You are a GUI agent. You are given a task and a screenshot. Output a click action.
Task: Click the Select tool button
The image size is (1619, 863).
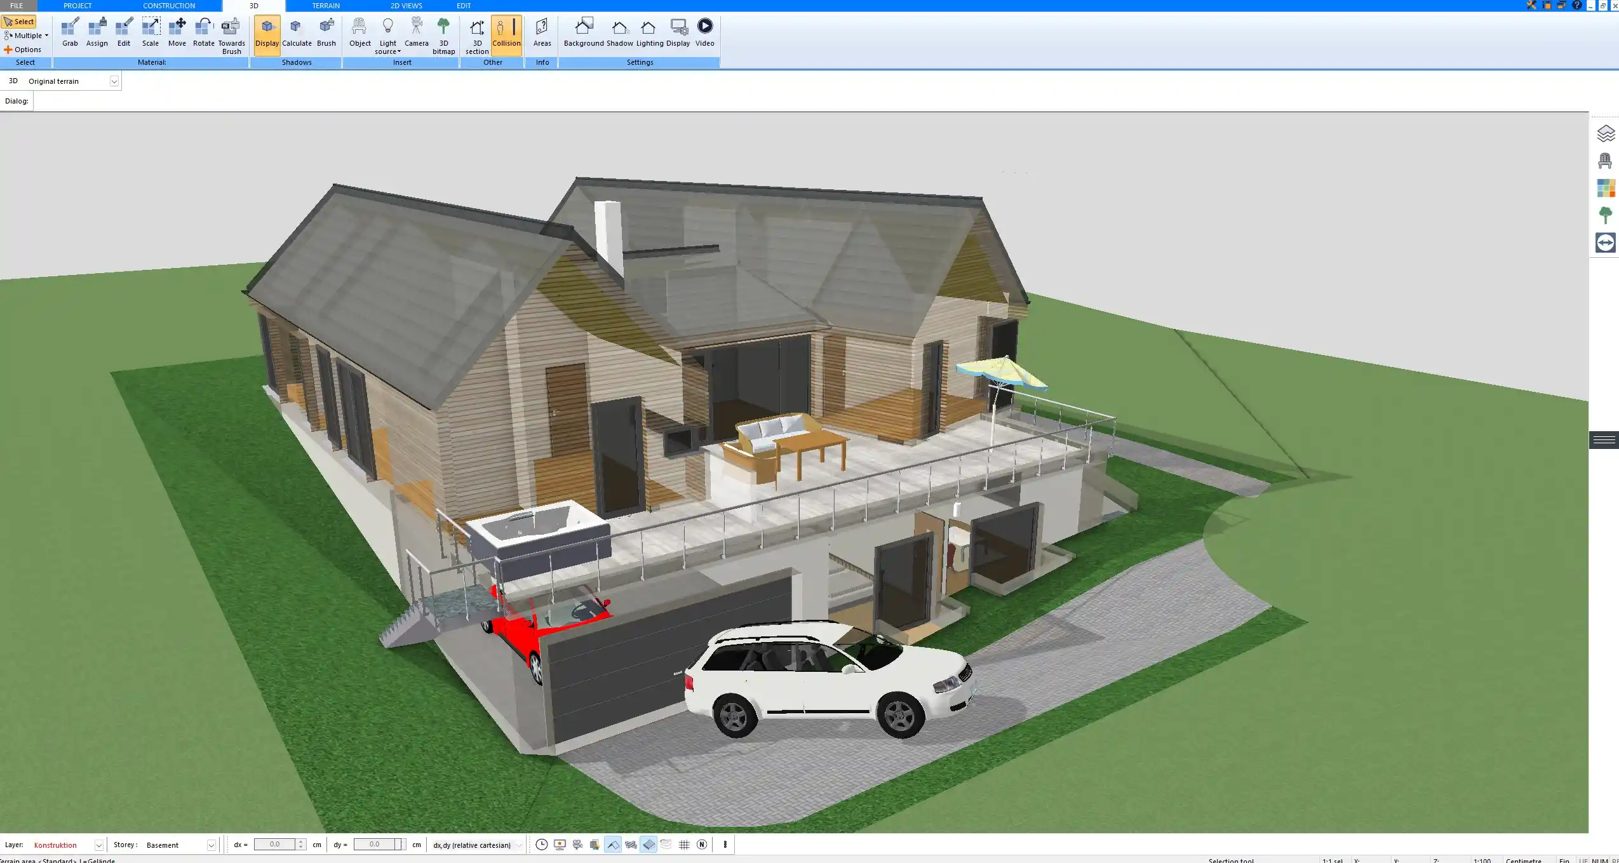pyautogui.click(x=19, y=22)
